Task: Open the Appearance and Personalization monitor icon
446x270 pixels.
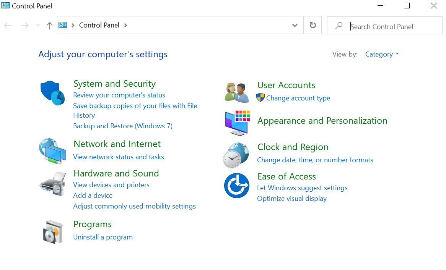Action: click(x=237, y=122)
